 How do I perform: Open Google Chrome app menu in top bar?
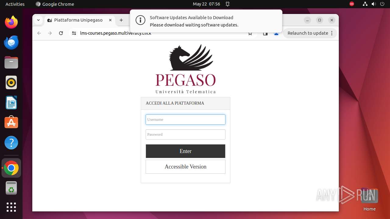pyautogui.click(x=55, y=4)
